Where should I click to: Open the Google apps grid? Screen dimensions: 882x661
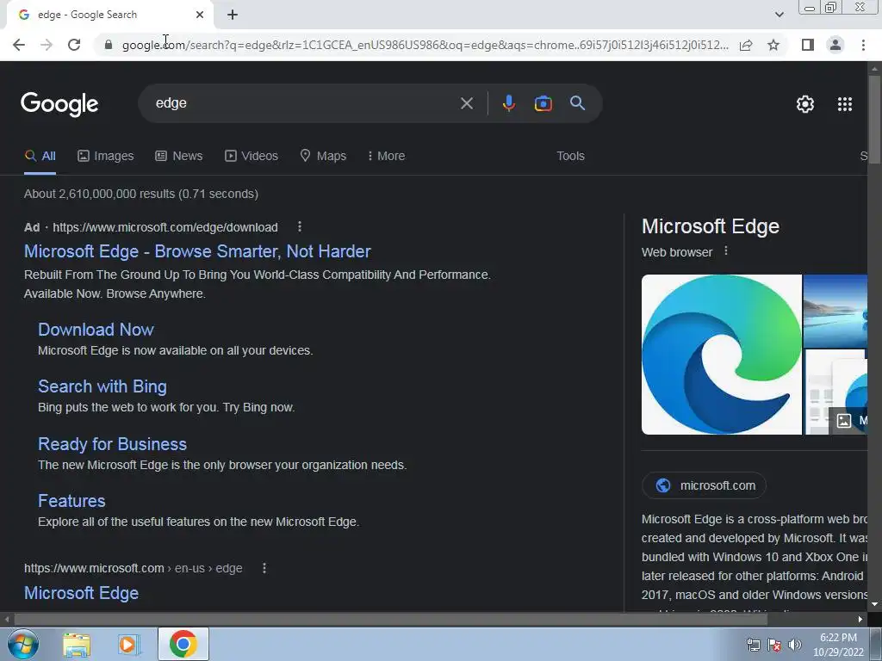click(x=845, y=104)
